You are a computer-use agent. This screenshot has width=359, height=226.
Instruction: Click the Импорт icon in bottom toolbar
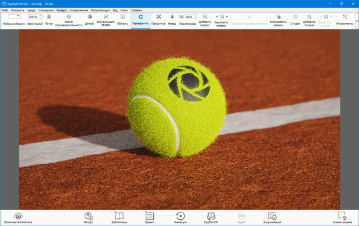point(88,218)
